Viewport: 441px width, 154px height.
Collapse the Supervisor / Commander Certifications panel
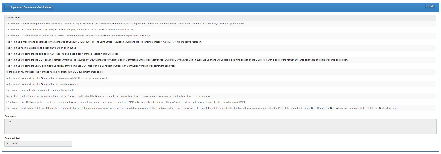click(29, 7)
